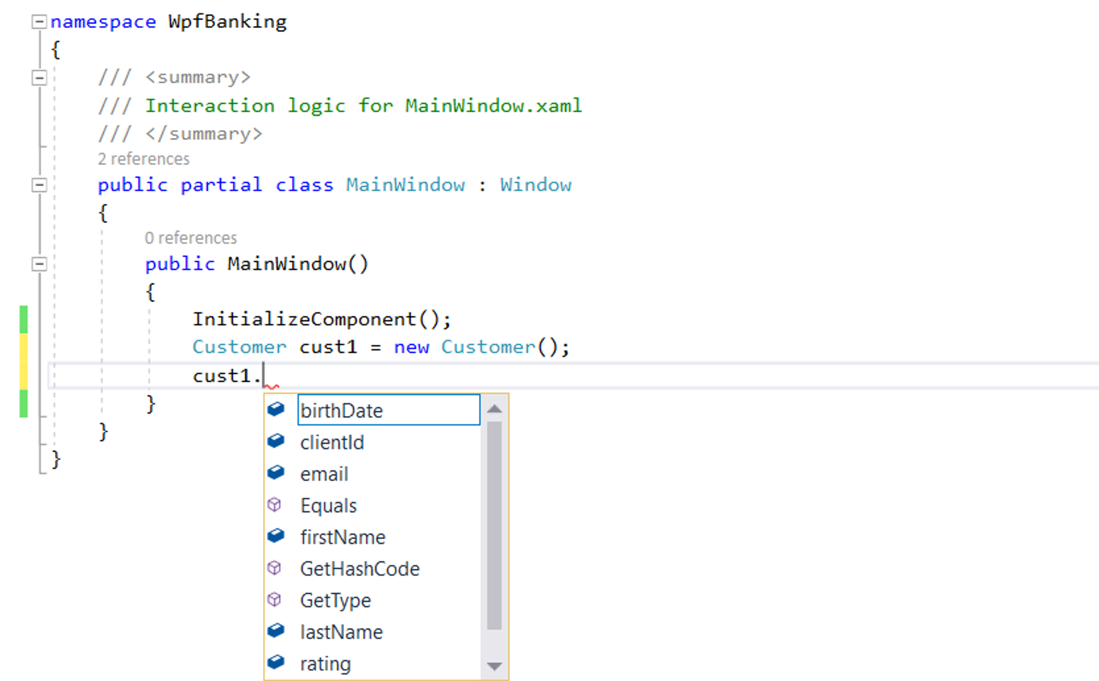Click the lastName field icon

(x=276, y=630)
